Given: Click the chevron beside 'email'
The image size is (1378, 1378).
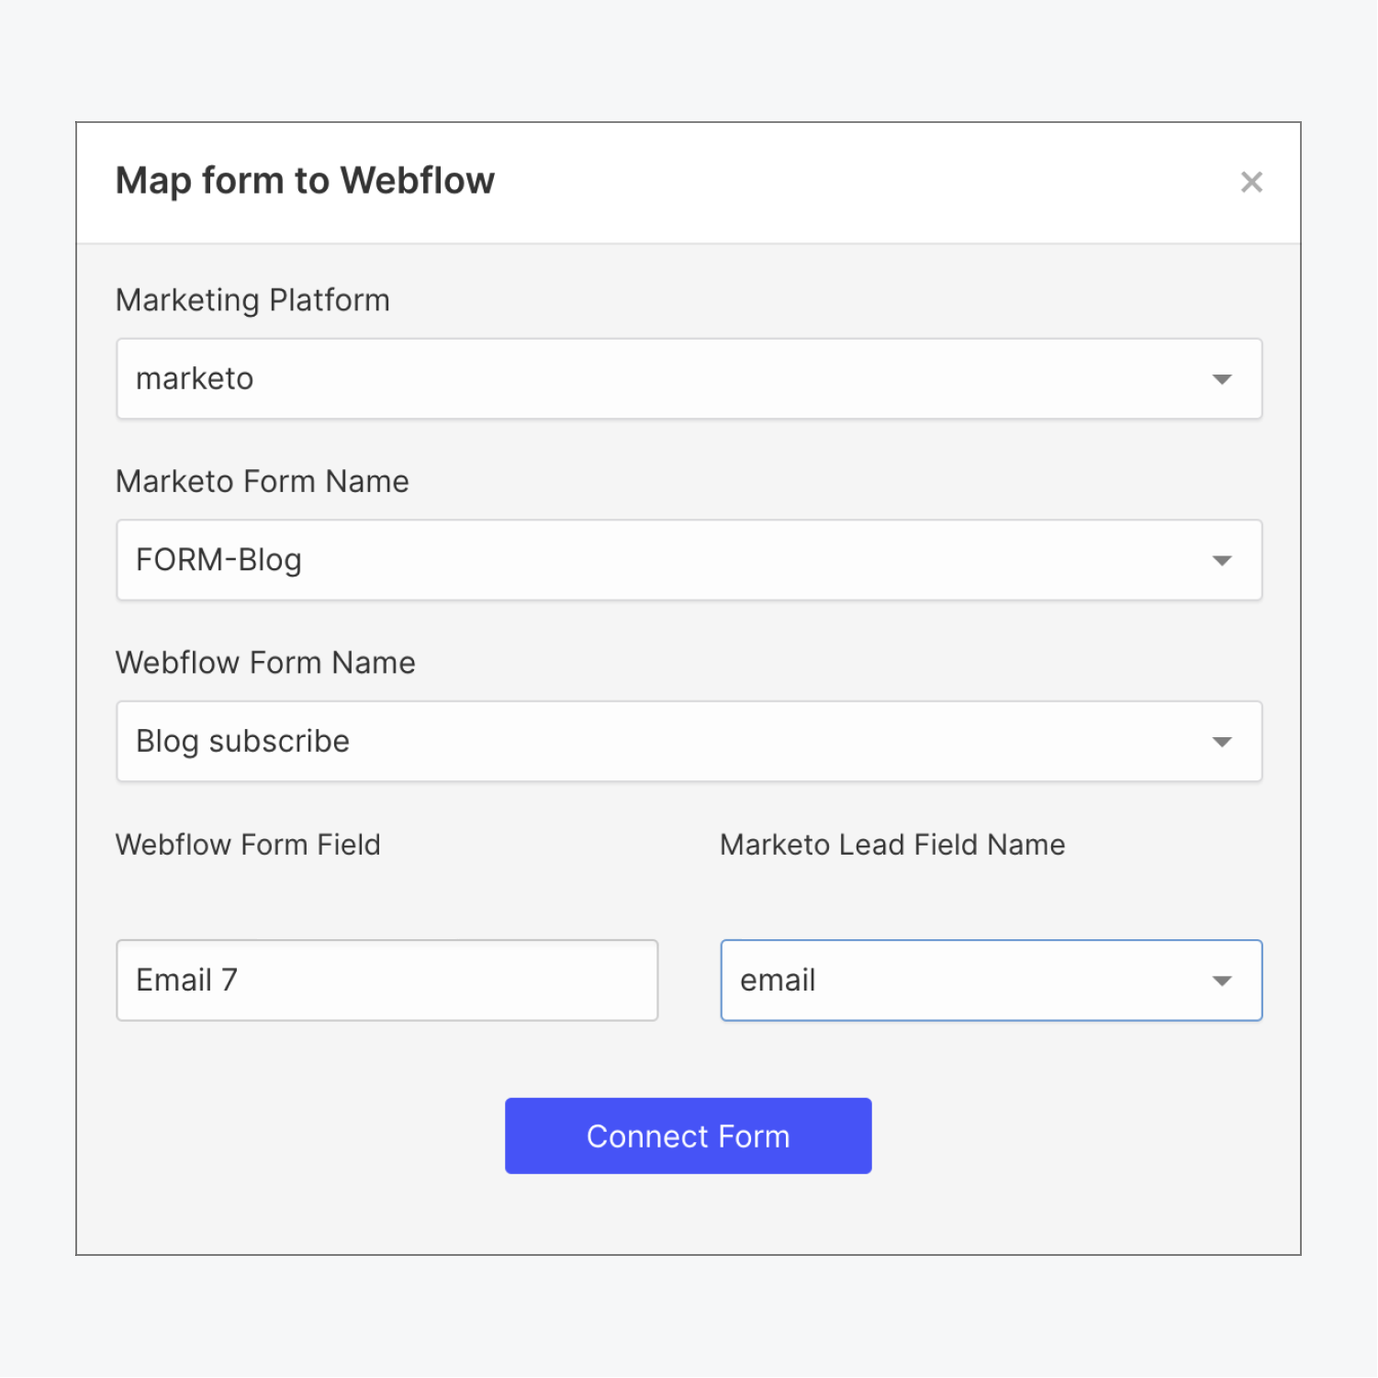Looking at the screenshot, I should [1222, 980].
